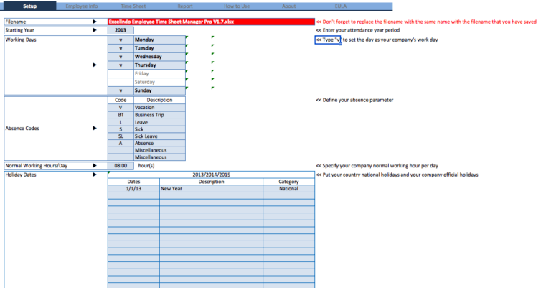The height and width of the screenshot is (288, 551).
Task: Select the Tuesday day label
Action: coord(159,48)
